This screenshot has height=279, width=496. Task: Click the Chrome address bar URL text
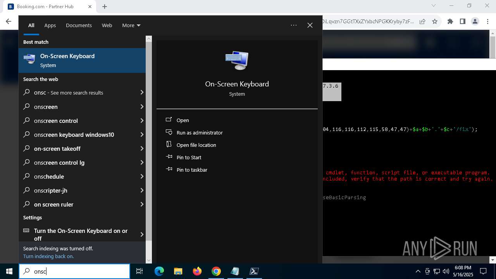point(368,21)
